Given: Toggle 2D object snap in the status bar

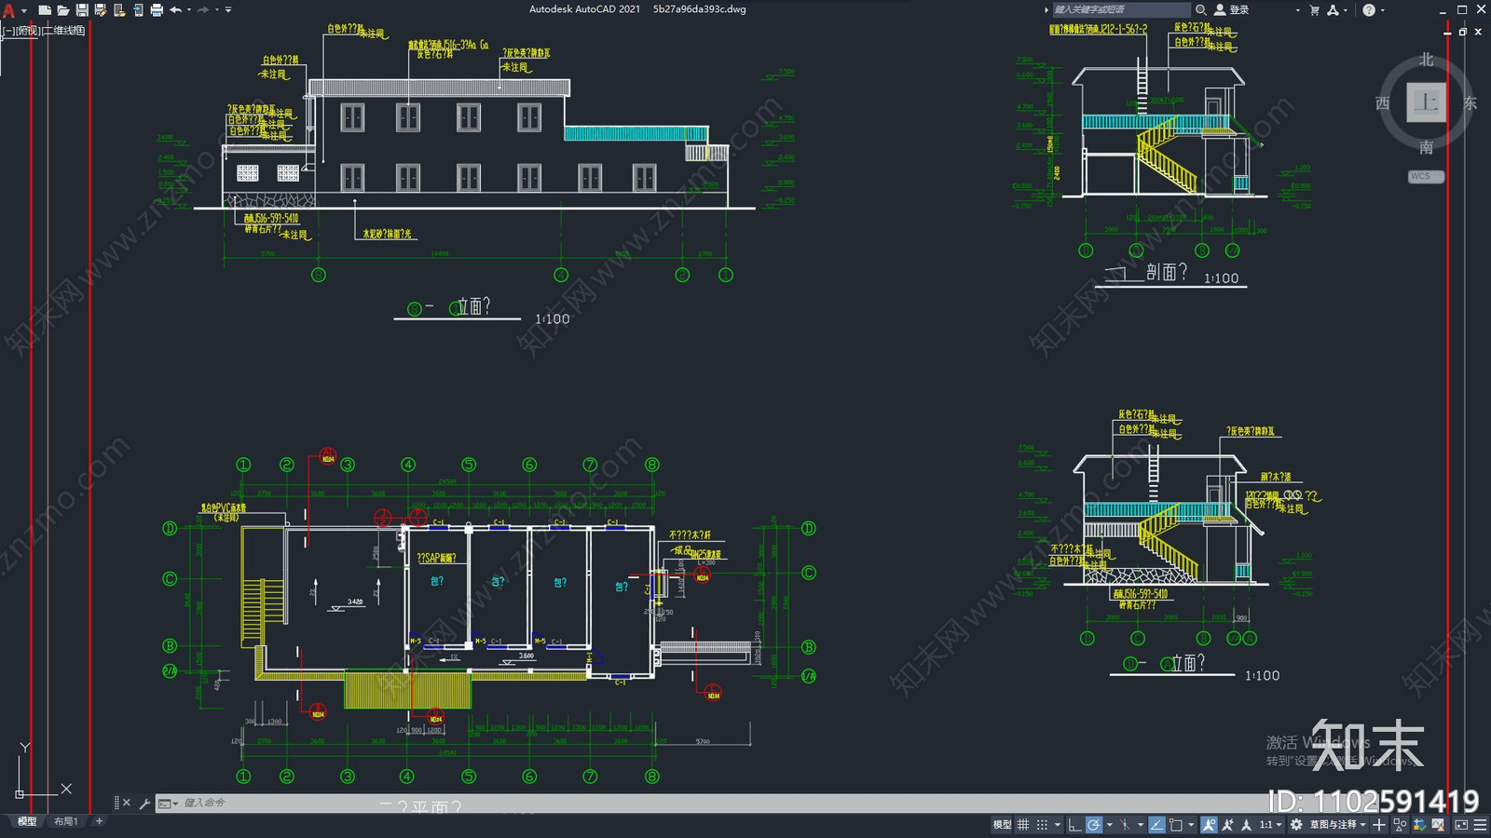Looking at the screenshot, I should tap(1176, 825).
